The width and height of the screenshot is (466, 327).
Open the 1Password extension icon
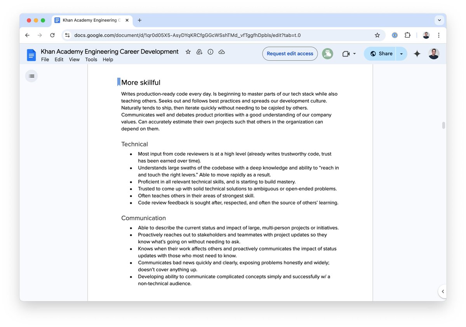[395, 35]
